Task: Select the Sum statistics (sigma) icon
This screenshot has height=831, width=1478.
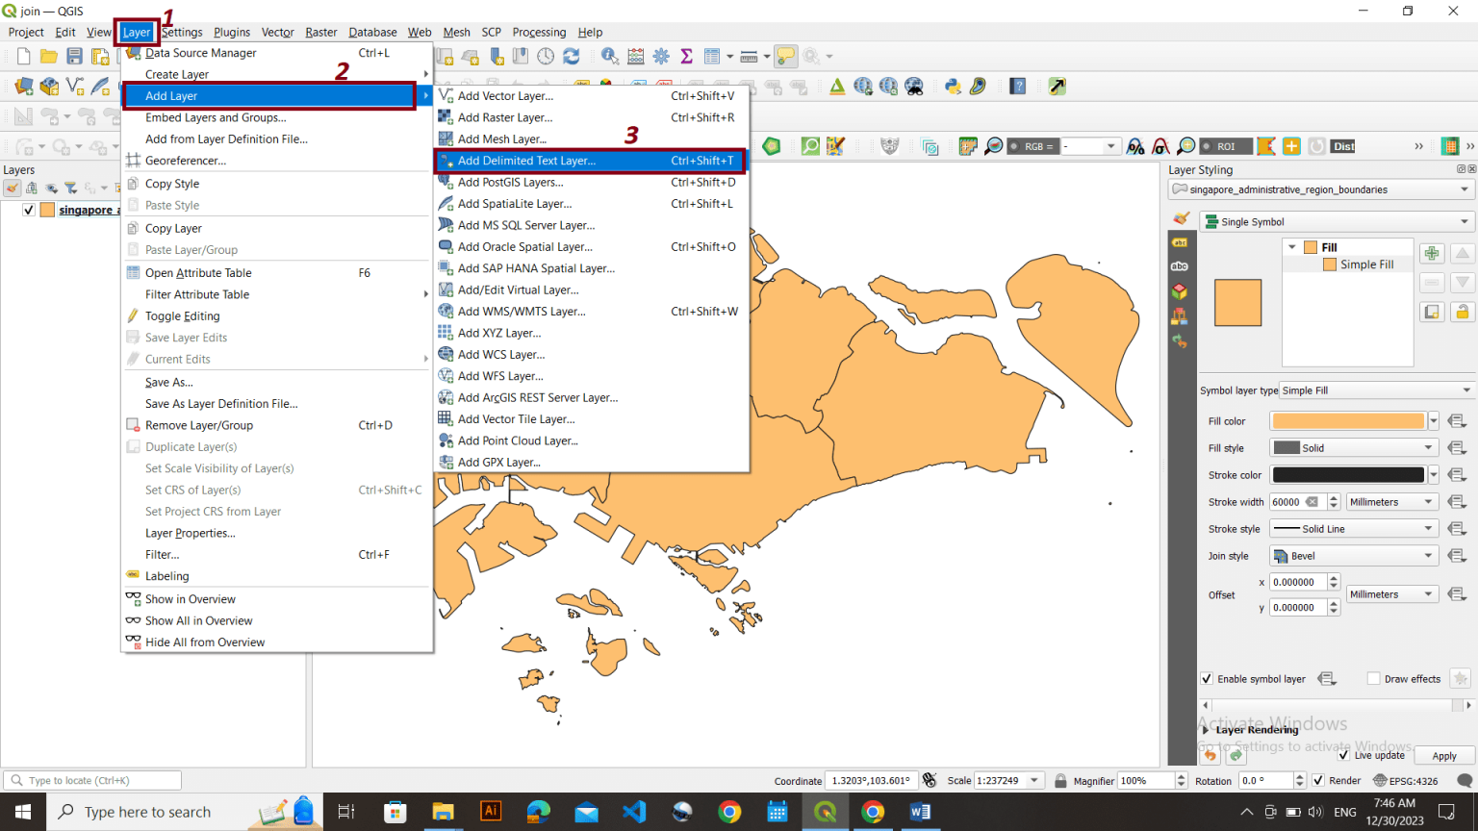Action: pos(686,56)
